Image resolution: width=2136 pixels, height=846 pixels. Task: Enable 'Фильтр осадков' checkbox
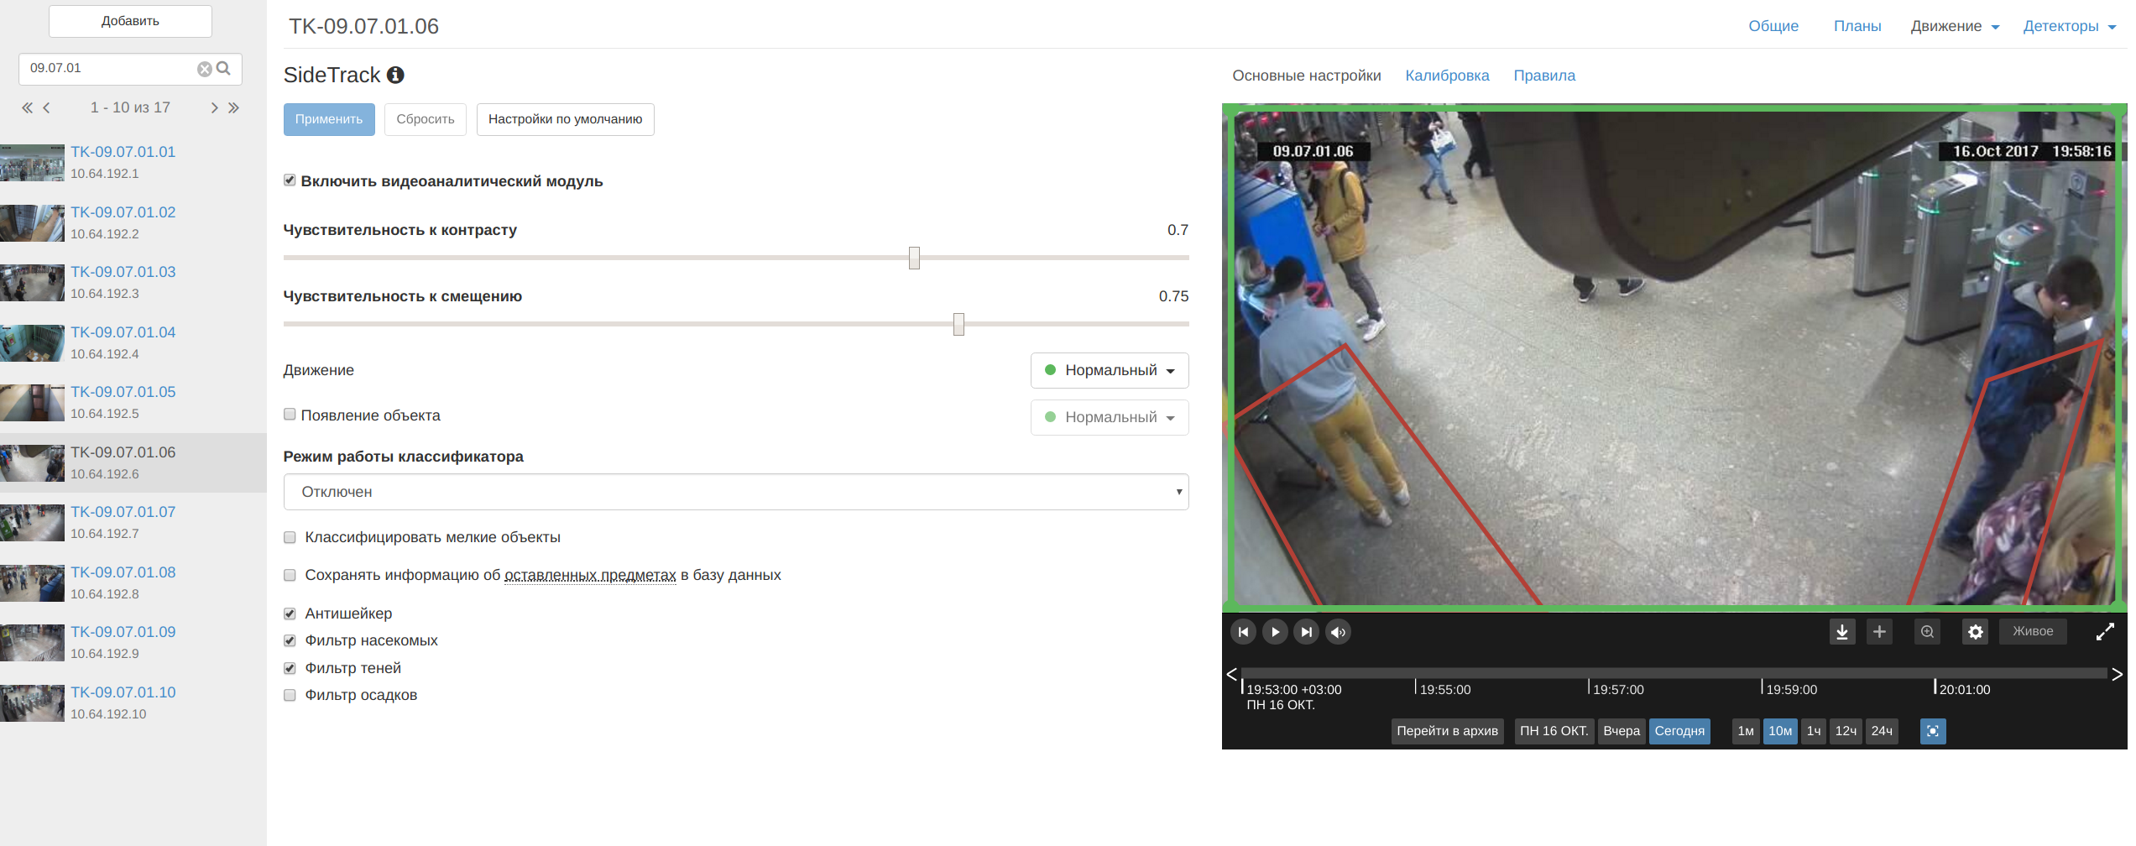click(x=290, y=695)
